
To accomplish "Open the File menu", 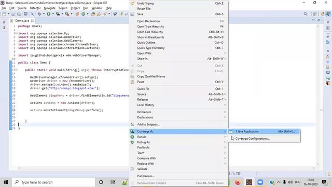I will pos(4,8).
